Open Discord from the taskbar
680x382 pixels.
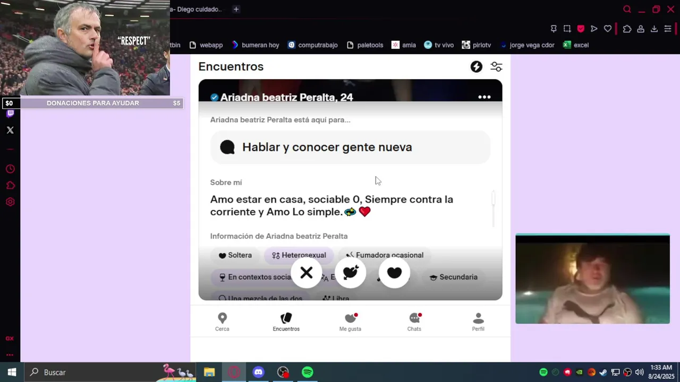click(258, 372)
